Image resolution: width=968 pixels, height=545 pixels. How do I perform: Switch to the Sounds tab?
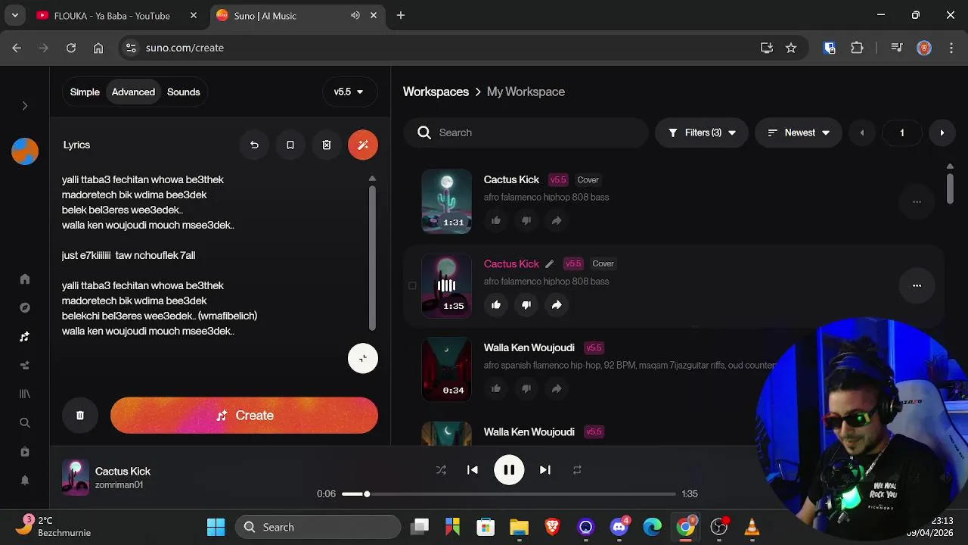pyautogui.click(x=184, y=92)
